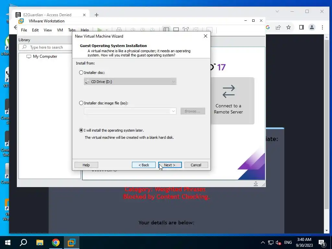The image size is (332, 249).
Task: Click the Browse... button for ISO file
Action: 193,111
